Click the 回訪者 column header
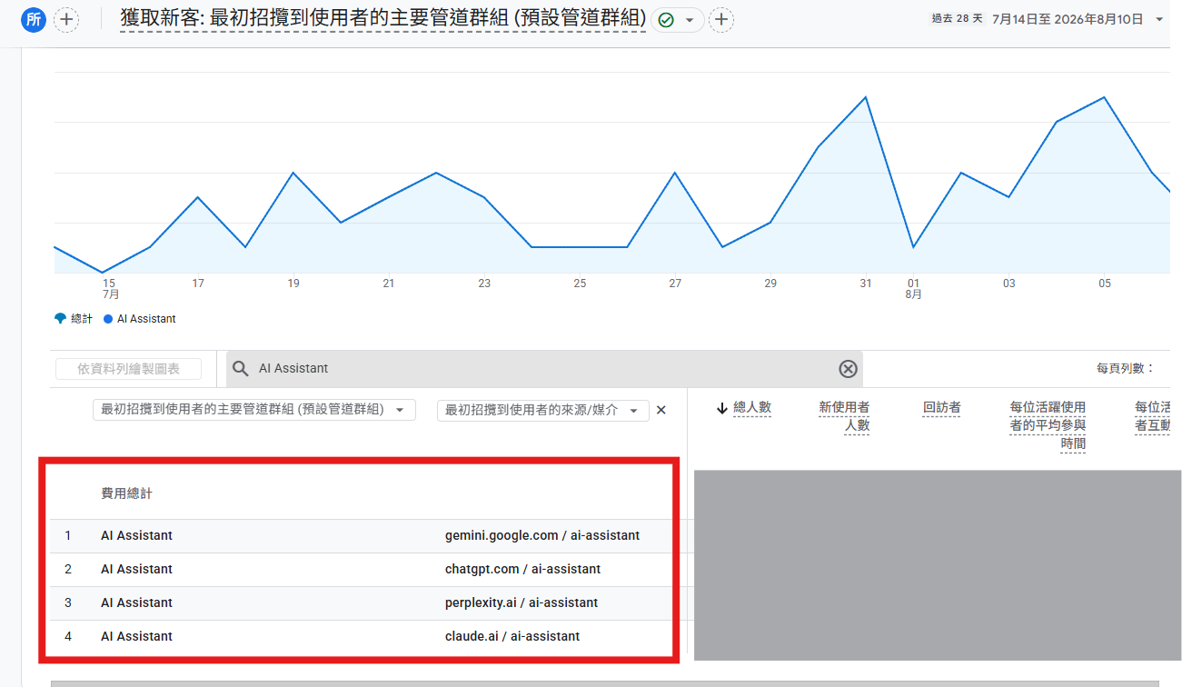 coord(942,407)
